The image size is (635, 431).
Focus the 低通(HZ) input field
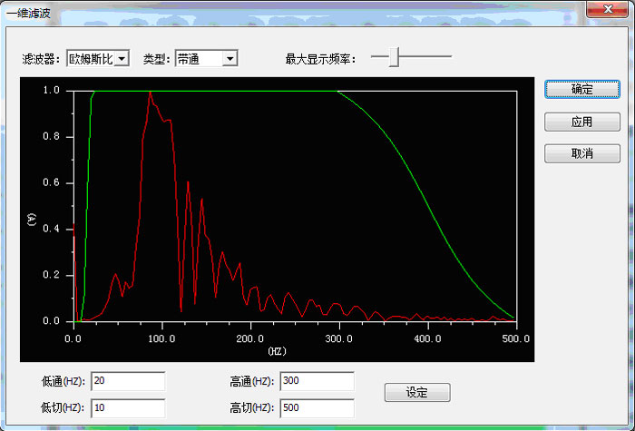(127, 381)
